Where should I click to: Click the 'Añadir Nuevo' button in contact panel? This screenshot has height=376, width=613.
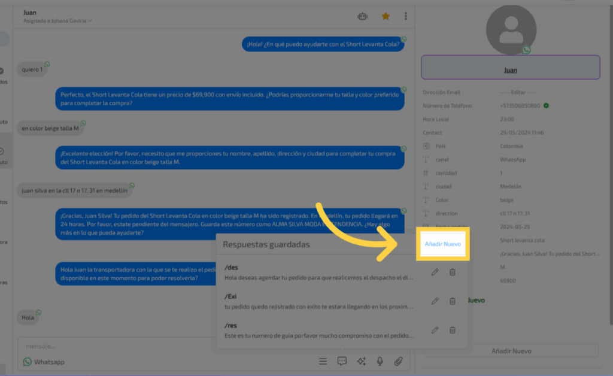[x=511, y=351]
